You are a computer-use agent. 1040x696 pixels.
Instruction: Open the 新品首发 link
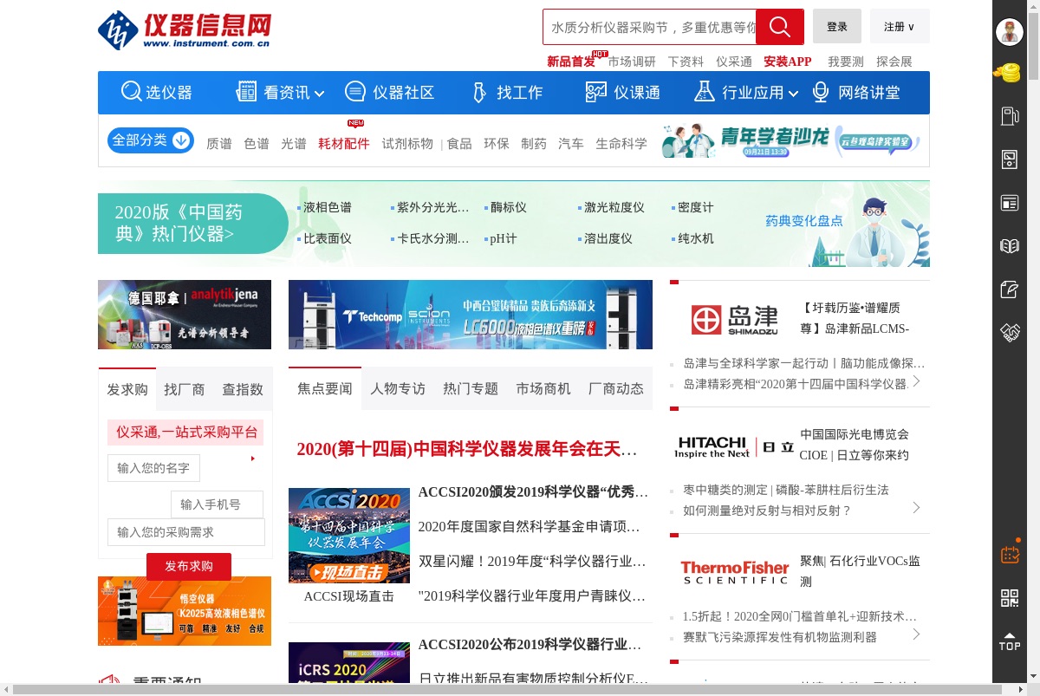click(x=571, y=62)
